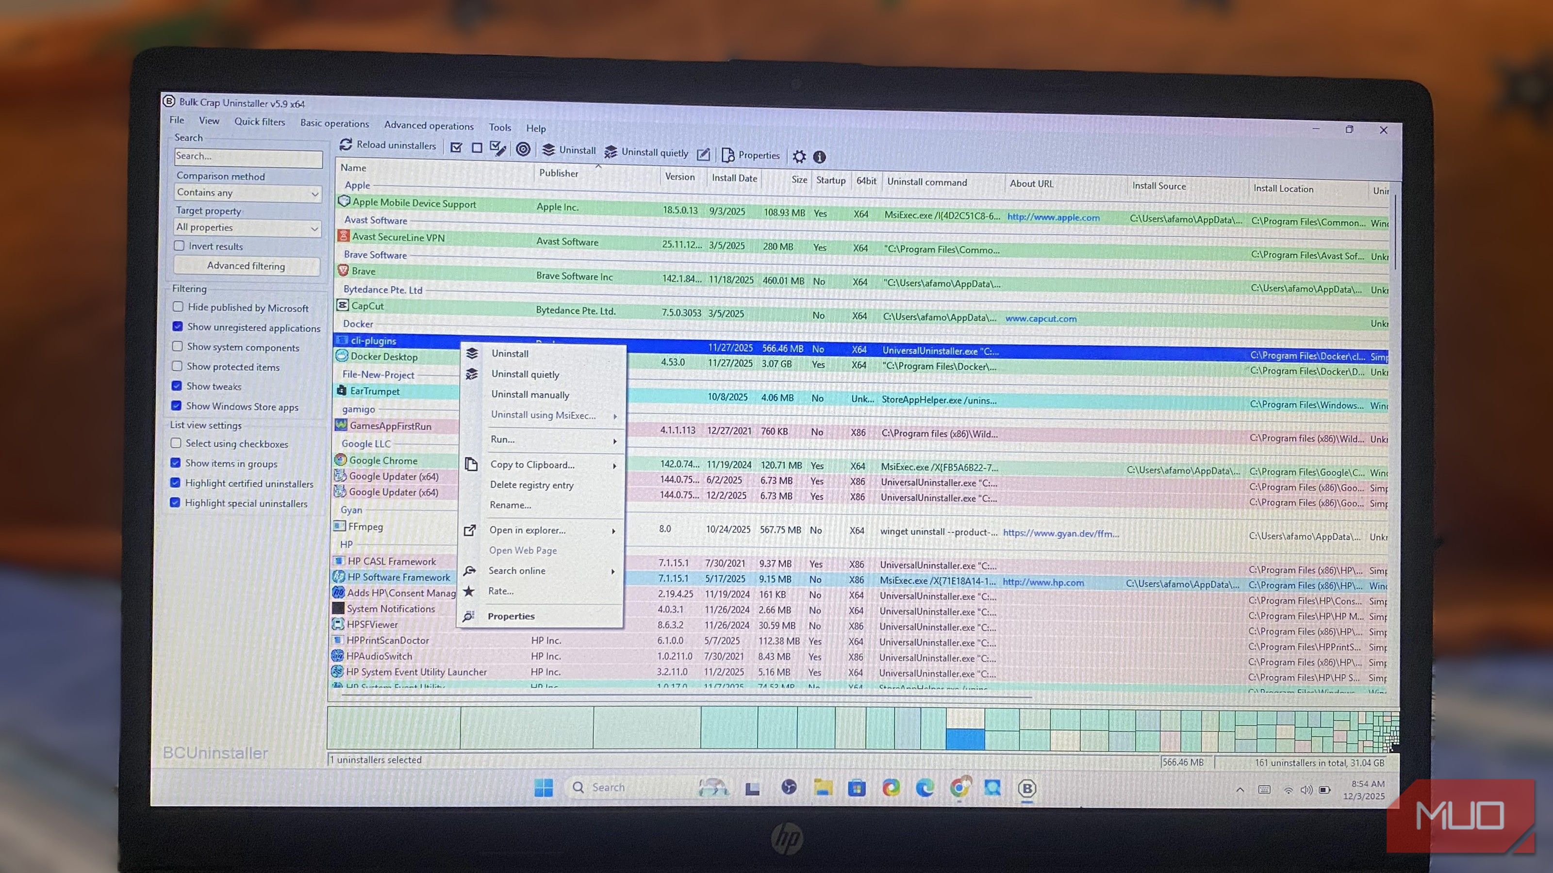Choose Uninstall manually from context menu
Screen dimensions: 1553x873
(x=530, y=395)
